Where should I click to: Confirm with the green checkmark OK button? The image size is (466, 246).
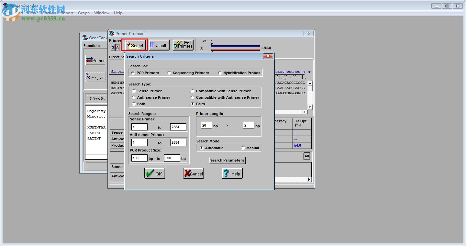(155, 173)
